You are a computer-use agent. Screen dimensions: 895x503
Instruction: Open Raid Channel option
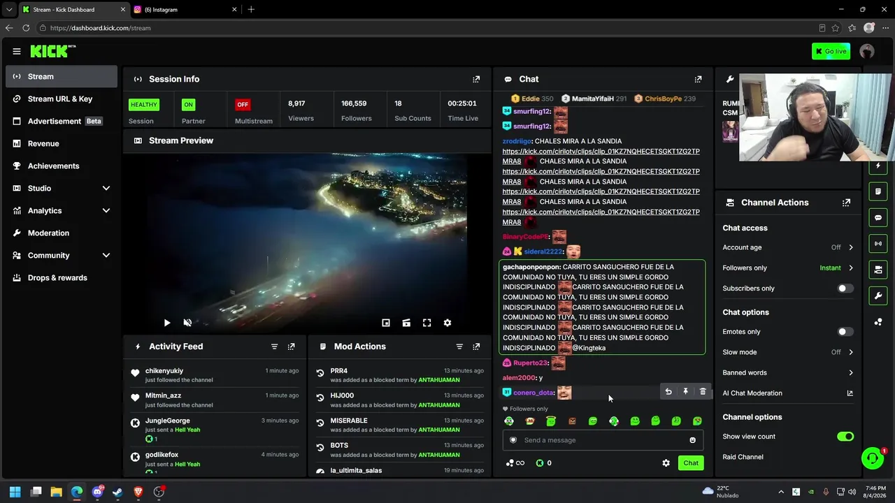(743, 457)
